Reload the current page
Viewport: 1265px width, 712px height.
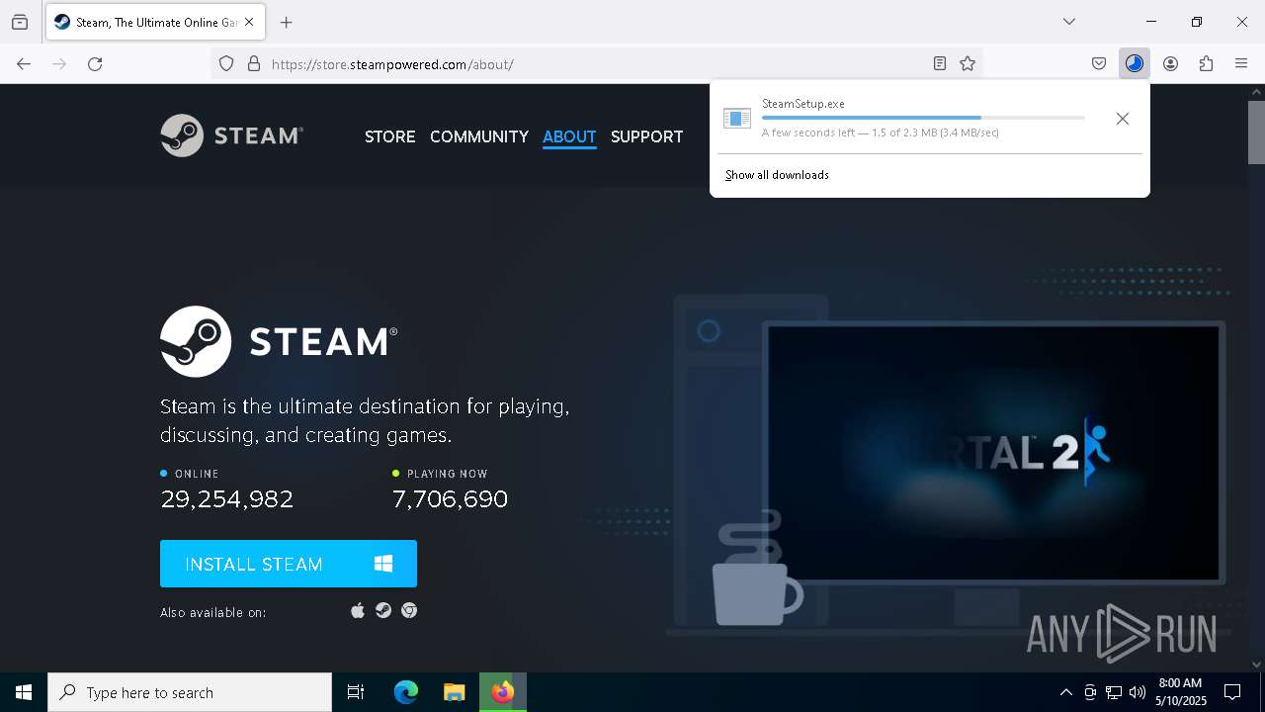(x=95, y=63)
